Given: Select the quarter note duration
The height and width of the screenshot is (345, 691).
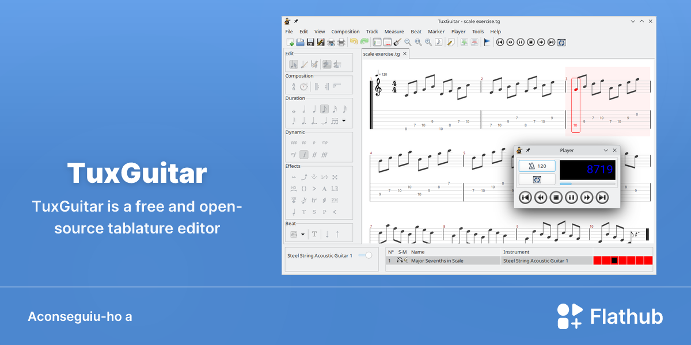Looking at the screenshot, I should pyautogui.click(x=314, y=109).
